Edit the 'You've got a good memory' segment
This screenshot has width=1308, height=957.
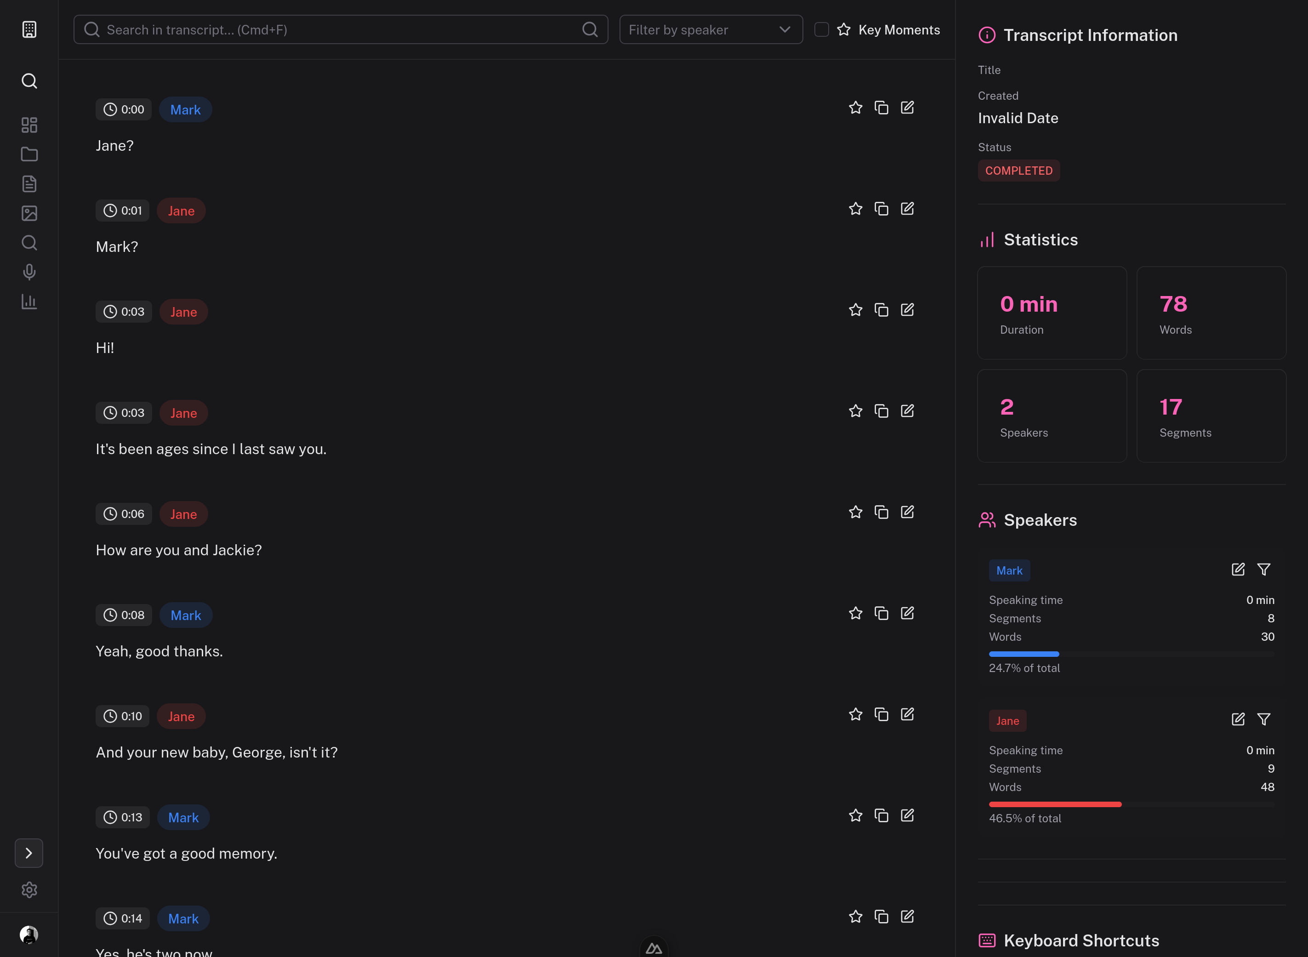[907, 815]
